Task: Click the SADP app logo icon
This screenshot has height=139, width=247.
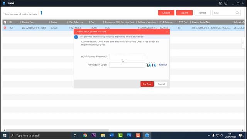Action: (x=4, y=3)
